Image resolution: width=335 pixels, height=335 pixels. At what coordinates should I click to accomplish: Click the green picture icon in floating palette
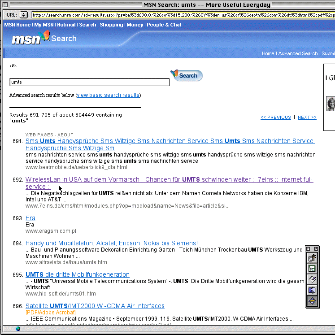tap(312, 269)
